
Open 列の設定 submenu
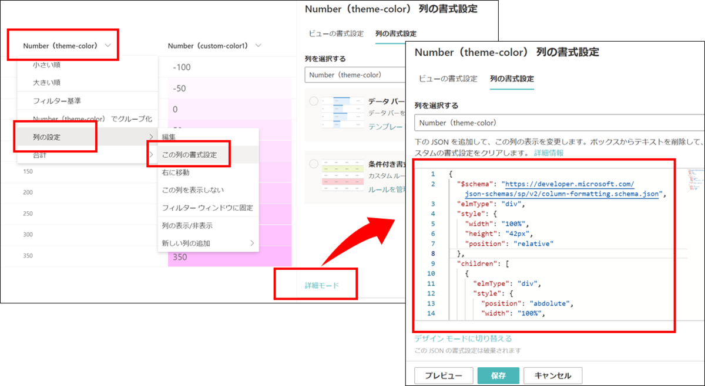pyautogui.click(x=88, y=137)
